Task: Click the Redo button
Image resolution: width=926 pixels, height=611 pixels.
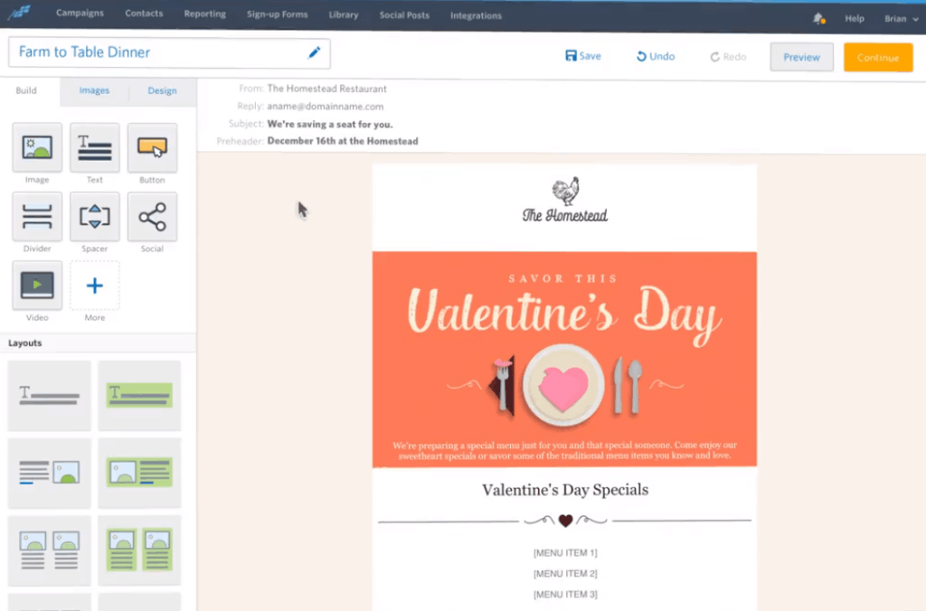Action: pos(728,57)
